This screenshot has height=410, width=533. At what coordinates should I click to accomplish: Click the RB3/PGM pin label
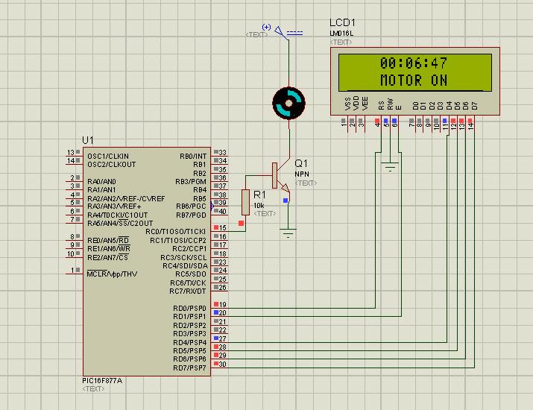click(x=191, y=182)
